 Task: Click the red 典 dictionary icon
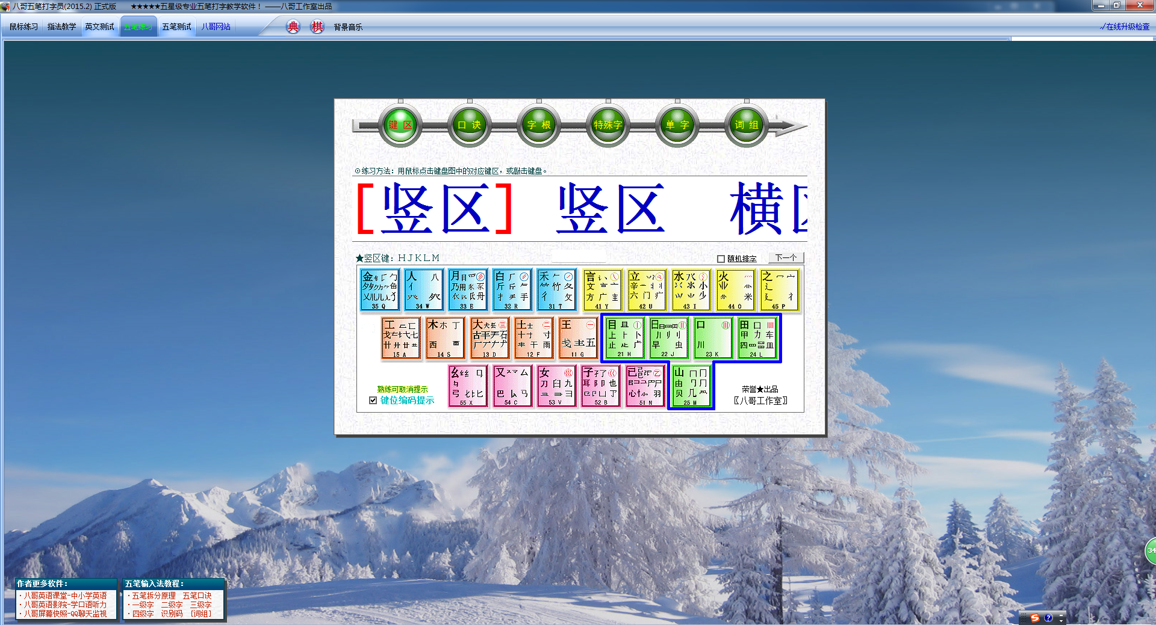tap(293, 27)
